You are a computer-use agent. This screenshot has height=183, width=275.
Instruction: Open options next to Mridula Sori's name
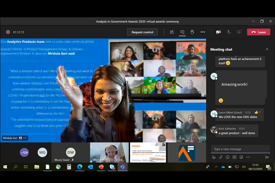click(25, 138)
